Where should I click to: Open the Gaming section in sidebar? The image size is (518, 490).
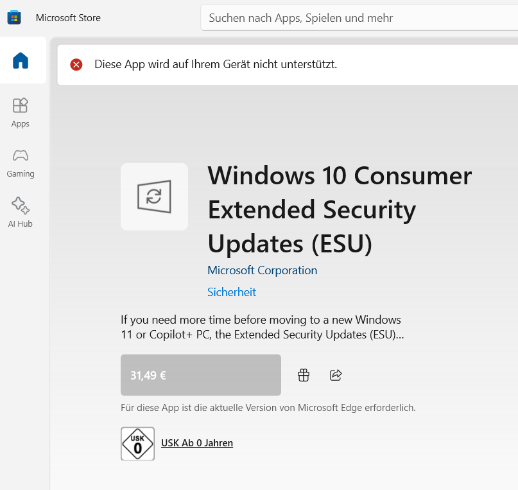click(20, 164)
